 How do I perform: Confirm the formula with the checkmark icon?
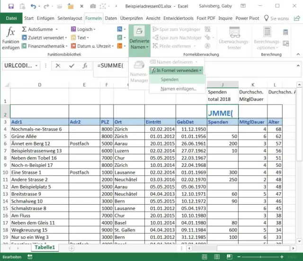click(71, 66)
